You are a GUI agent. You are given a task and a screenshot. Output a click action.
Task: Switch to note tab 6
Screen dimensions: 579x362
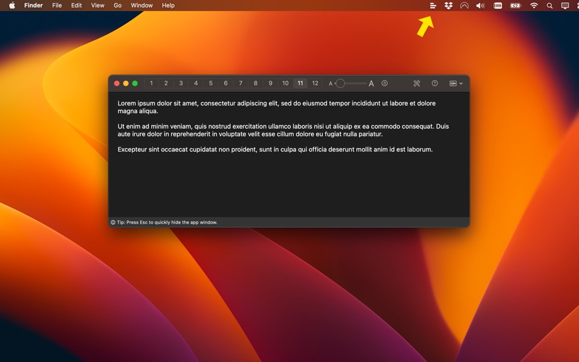[x=226, y=83]
